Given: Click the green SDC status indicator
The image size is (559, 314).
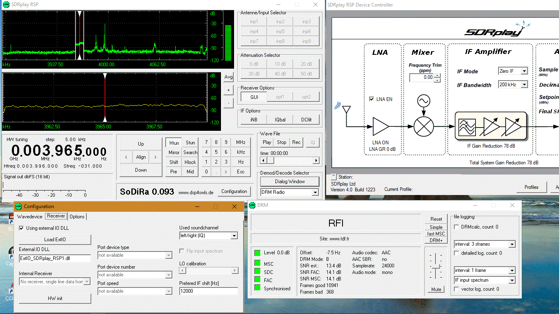Looking at the screenshot, I should (x=257, y=271).
